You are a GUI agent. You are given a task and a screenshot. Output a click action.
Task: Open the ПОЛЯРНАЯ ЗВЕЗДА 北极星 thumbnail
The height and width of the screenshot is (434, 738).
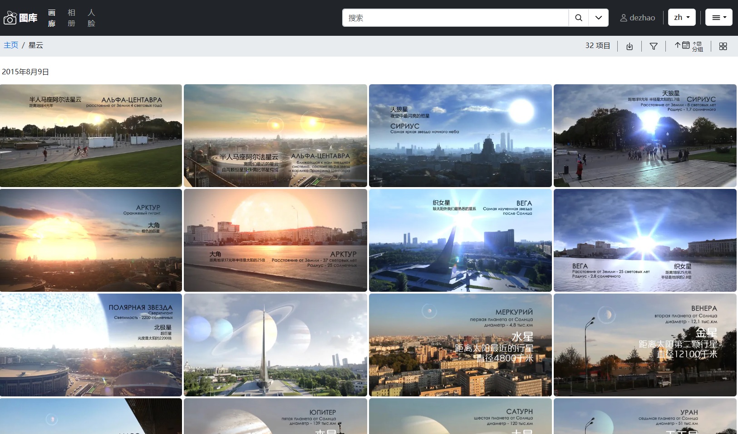[x=91, y=345]
